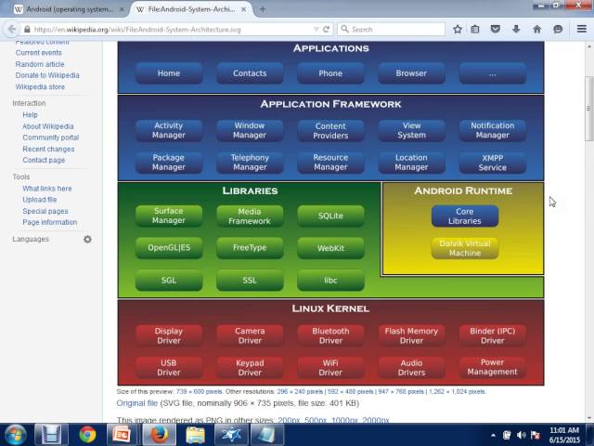Click the address bar URL field
This screenshot has height=446, width=594.
click(173, 29)
